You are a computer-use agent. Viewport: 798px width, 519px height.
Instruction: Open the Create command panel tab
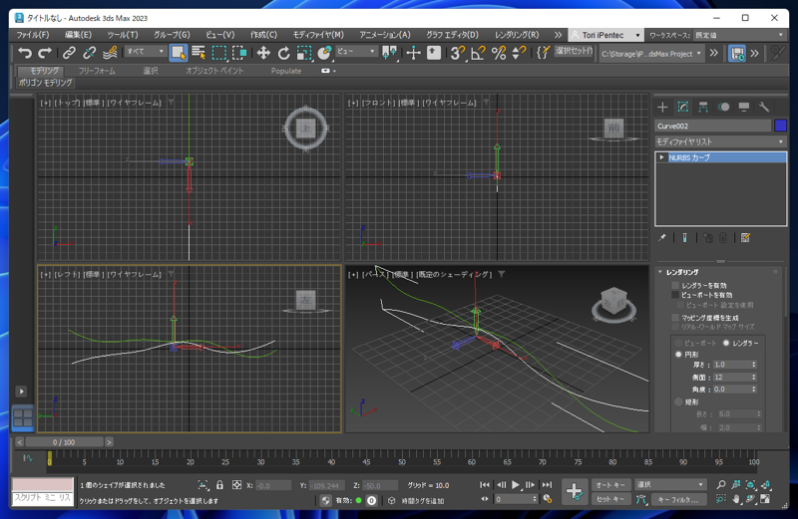coord(662,107)
